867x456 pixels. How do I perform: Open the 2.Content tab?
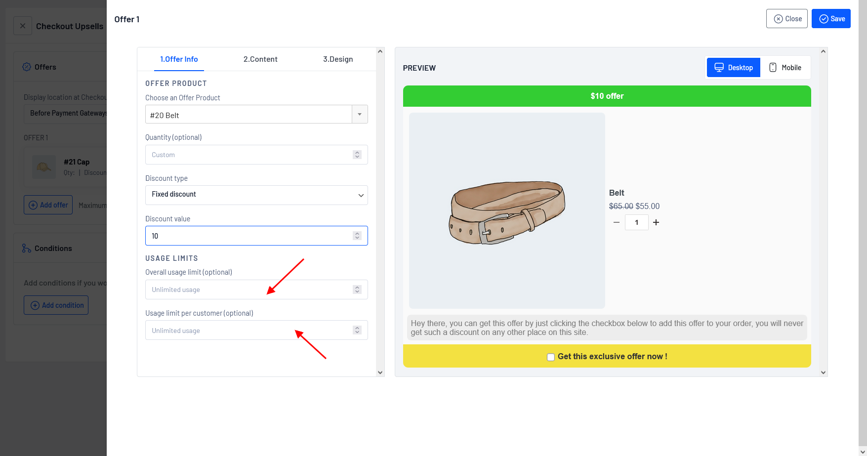(x=260, y=59)
